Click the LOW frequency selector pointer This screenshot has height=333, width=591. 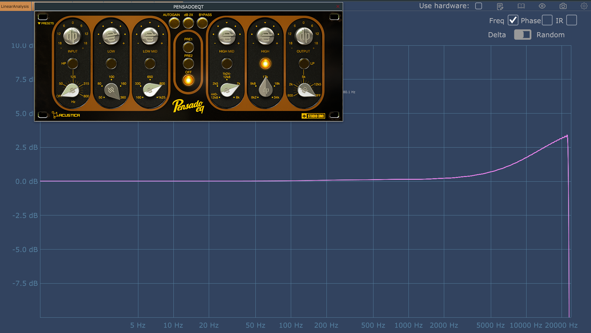pyautogui.click(x=112, y=91)
